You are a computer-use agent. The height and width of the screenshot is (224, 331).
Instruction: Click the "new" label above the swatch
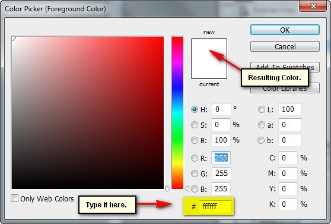[x=209, y=32]
